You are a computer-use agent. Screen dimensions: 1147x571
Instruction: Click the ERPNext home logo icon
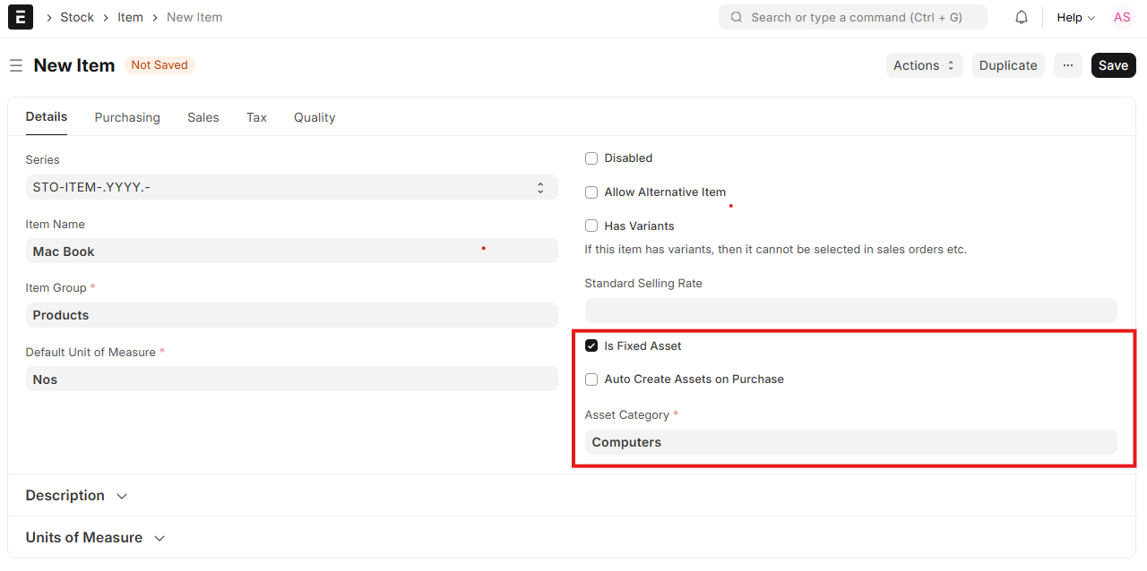pos(21,17)
